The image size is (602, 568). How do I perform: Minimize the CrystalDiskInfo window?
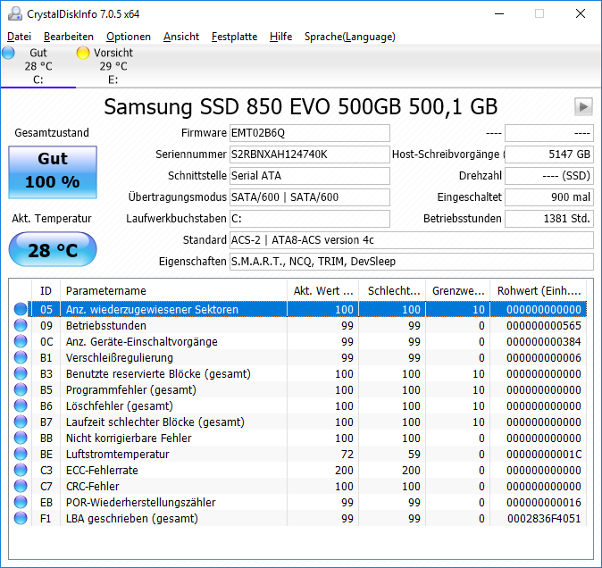tap(499, 13)
